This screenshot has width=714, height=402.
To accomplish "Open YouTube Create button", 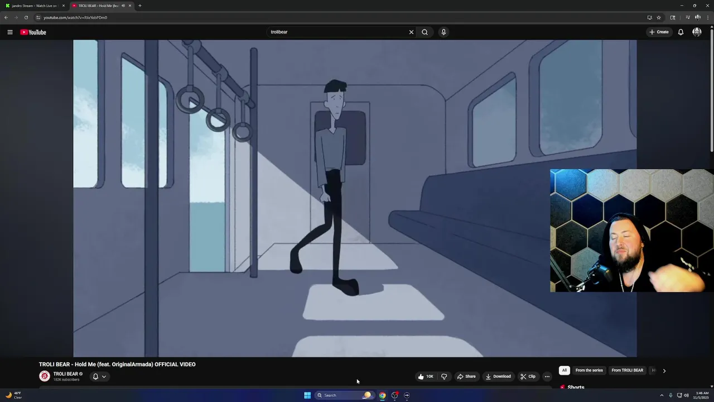I will point(659,32).
